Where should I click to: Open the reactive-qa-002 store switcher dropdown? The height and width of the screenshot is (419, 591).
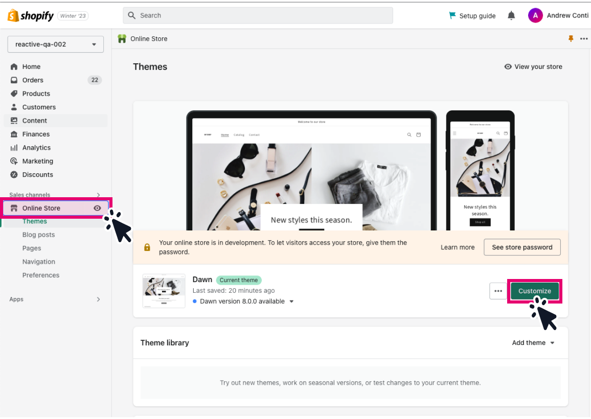click(x=55, y=44)
